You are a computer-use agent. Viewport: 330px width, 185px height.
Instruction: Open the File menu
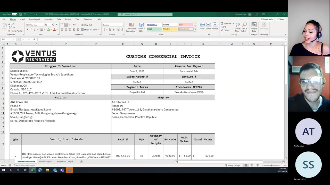[x=4, y=19]
